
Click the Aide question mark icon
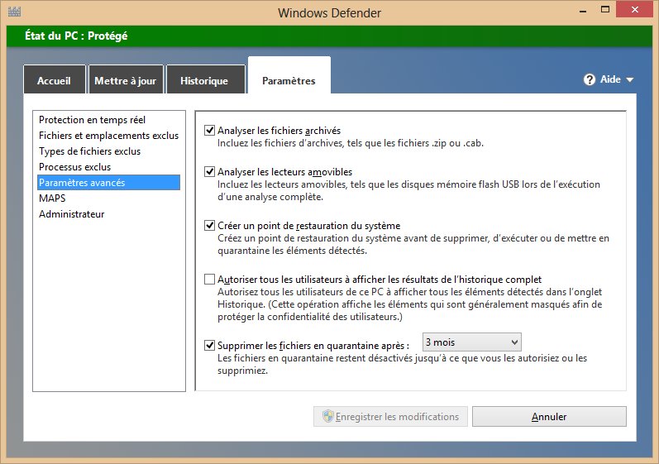click(x=590, y=80)
